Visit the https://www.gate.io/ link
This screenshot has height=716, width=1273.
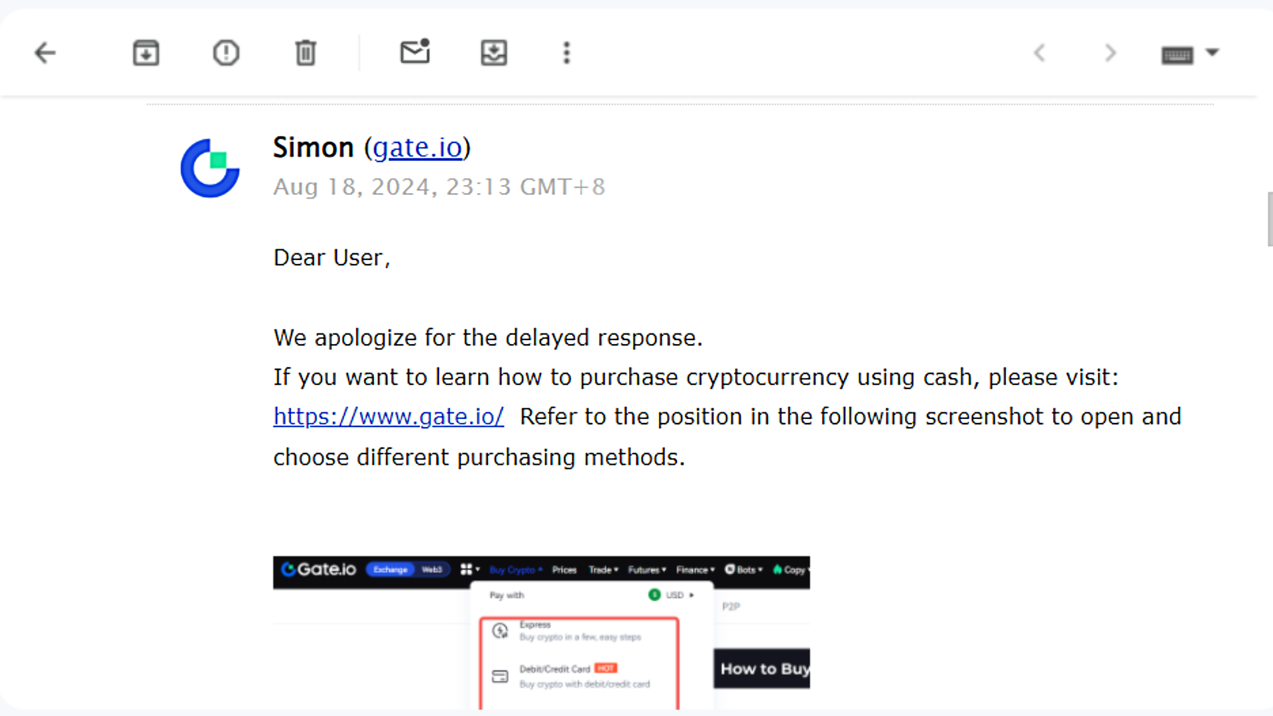(x=388, y=416)
